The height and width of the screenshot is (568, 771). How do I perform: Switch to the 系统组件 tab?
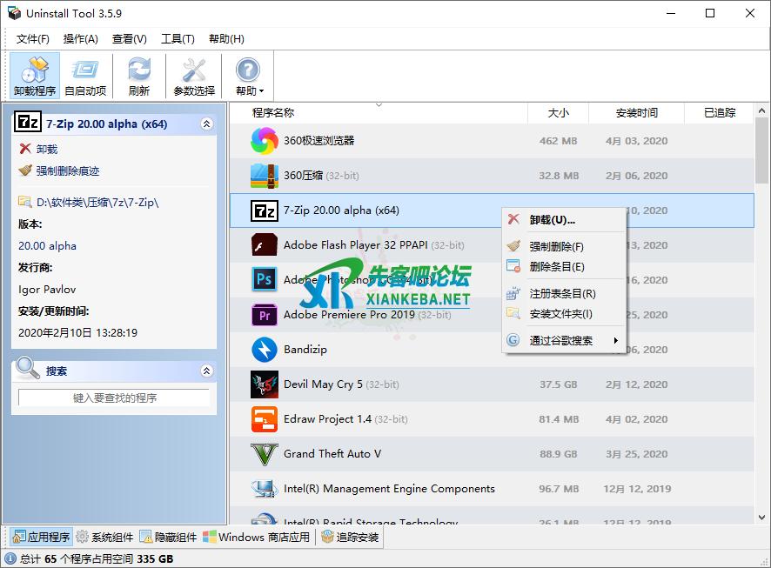tap(104, 538)
